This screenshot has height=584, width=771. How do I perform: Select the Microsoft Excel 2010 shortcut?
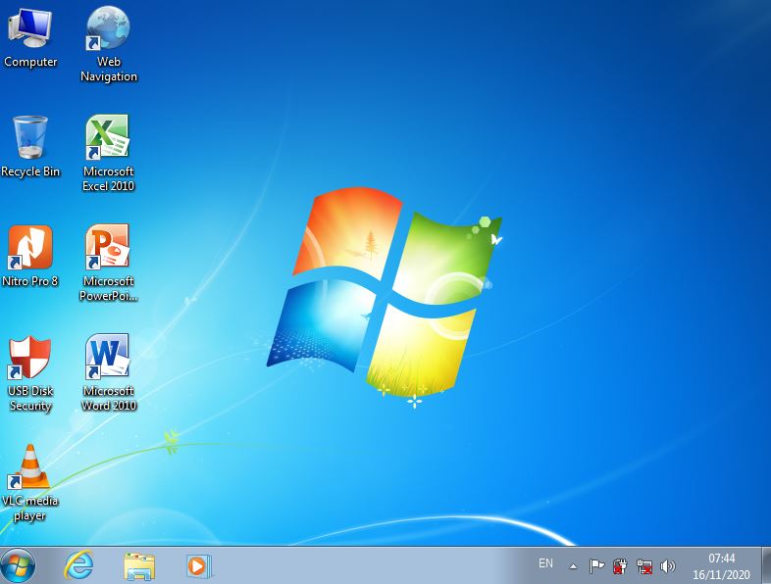click(x=108, y=153)
